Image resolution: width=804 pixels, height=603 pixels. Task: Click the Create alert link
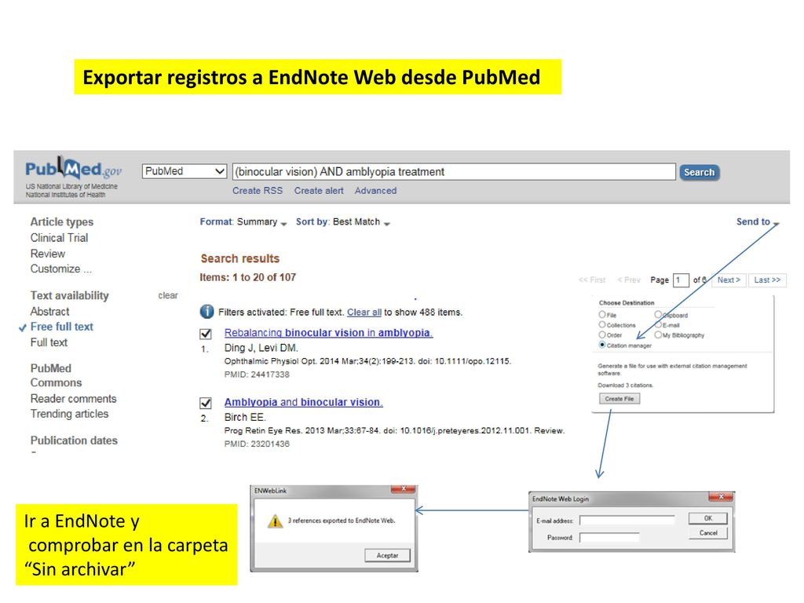pyautogui.click(x=319, y=191)
